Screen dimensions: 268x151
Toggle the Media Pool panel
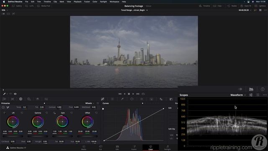click(44, 6)
